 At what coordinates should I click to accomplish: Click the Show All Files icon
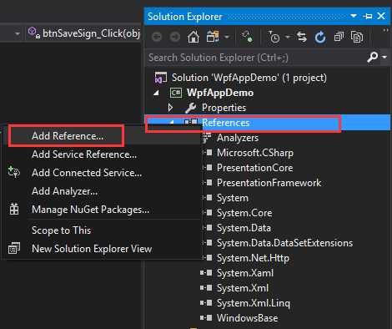coord(357,37)
